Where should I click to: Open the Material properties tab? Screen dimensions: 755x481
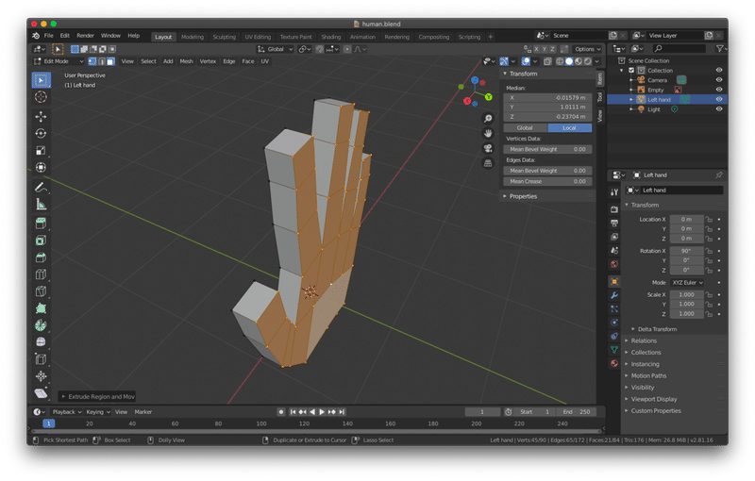[x=614, y=363]
